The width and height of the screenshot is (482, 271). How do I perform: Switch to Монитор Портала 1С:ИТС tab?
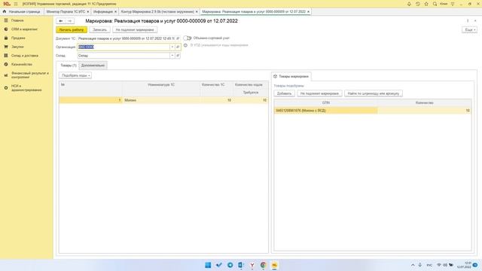tap(66, 11)
